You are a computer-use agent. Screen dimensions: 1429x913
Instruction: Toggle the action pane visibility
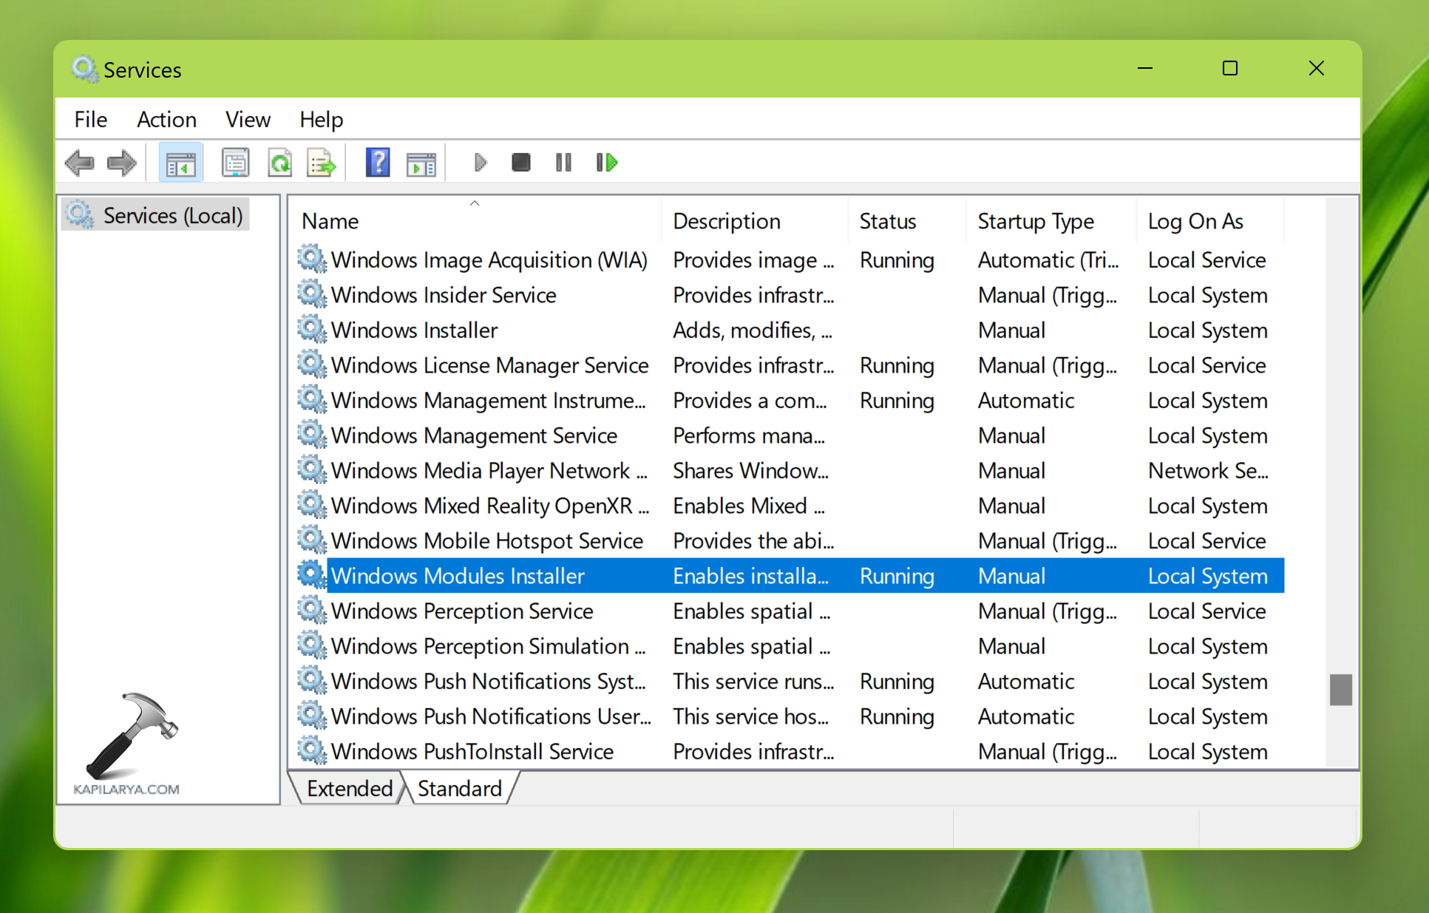pyautogui.click(x=421, y=162)
